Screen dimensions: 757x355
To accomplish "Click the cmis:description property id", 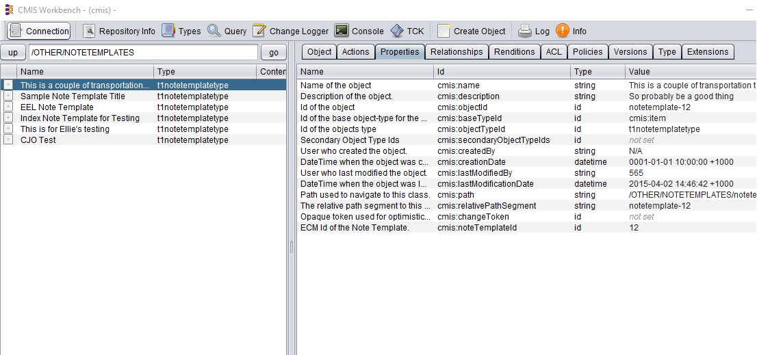I will (x=468, y=96).
